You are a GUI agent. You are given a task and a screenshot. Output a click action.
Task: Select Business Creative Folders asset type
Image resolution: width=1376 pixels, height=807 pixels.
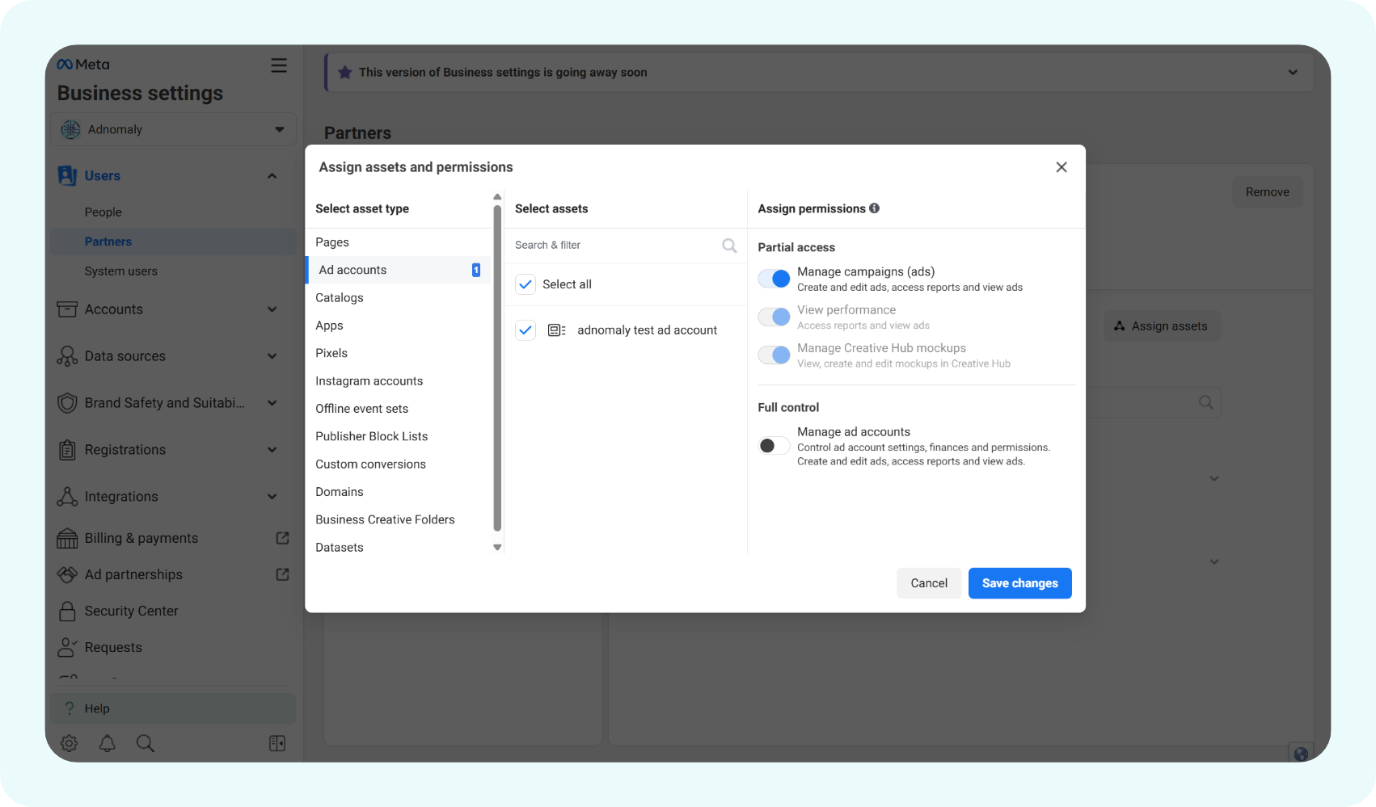click(x=399, y=519)
